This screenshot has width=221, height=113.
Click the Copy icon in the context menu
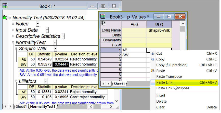click(x=153, y=59)
